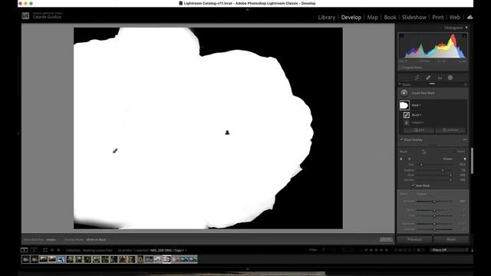Select the Healing tool icon
Viewport: 491px width, 276px height.
tap(428, 77)
